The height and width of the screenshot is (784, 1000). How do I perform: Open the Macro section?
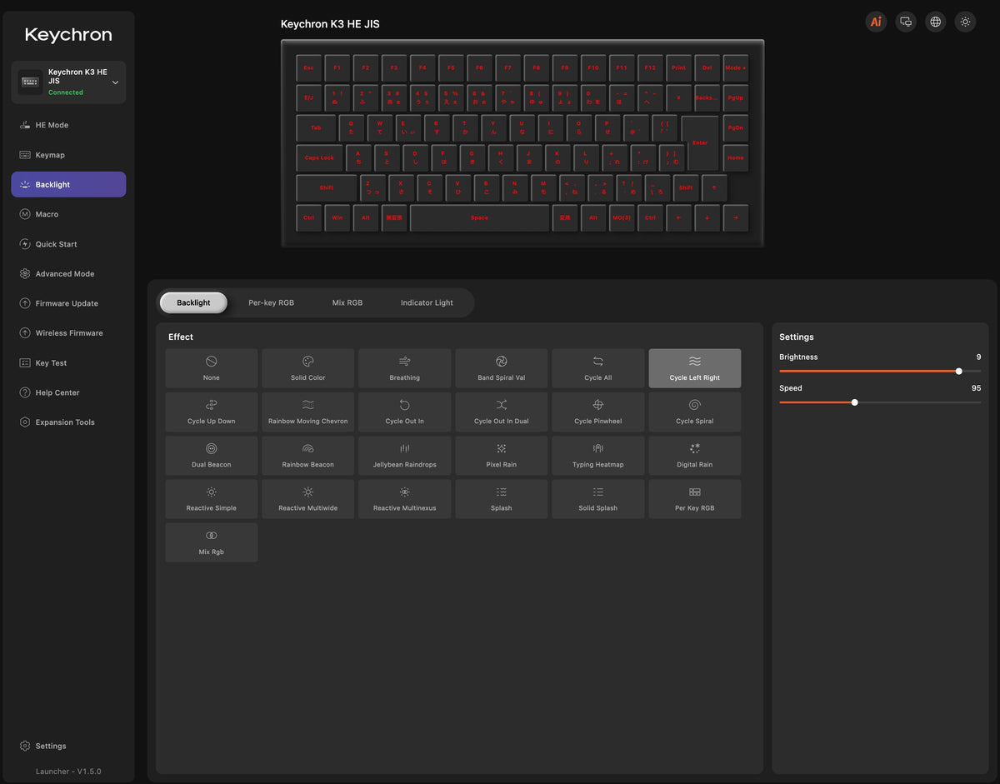click(68, 214)
